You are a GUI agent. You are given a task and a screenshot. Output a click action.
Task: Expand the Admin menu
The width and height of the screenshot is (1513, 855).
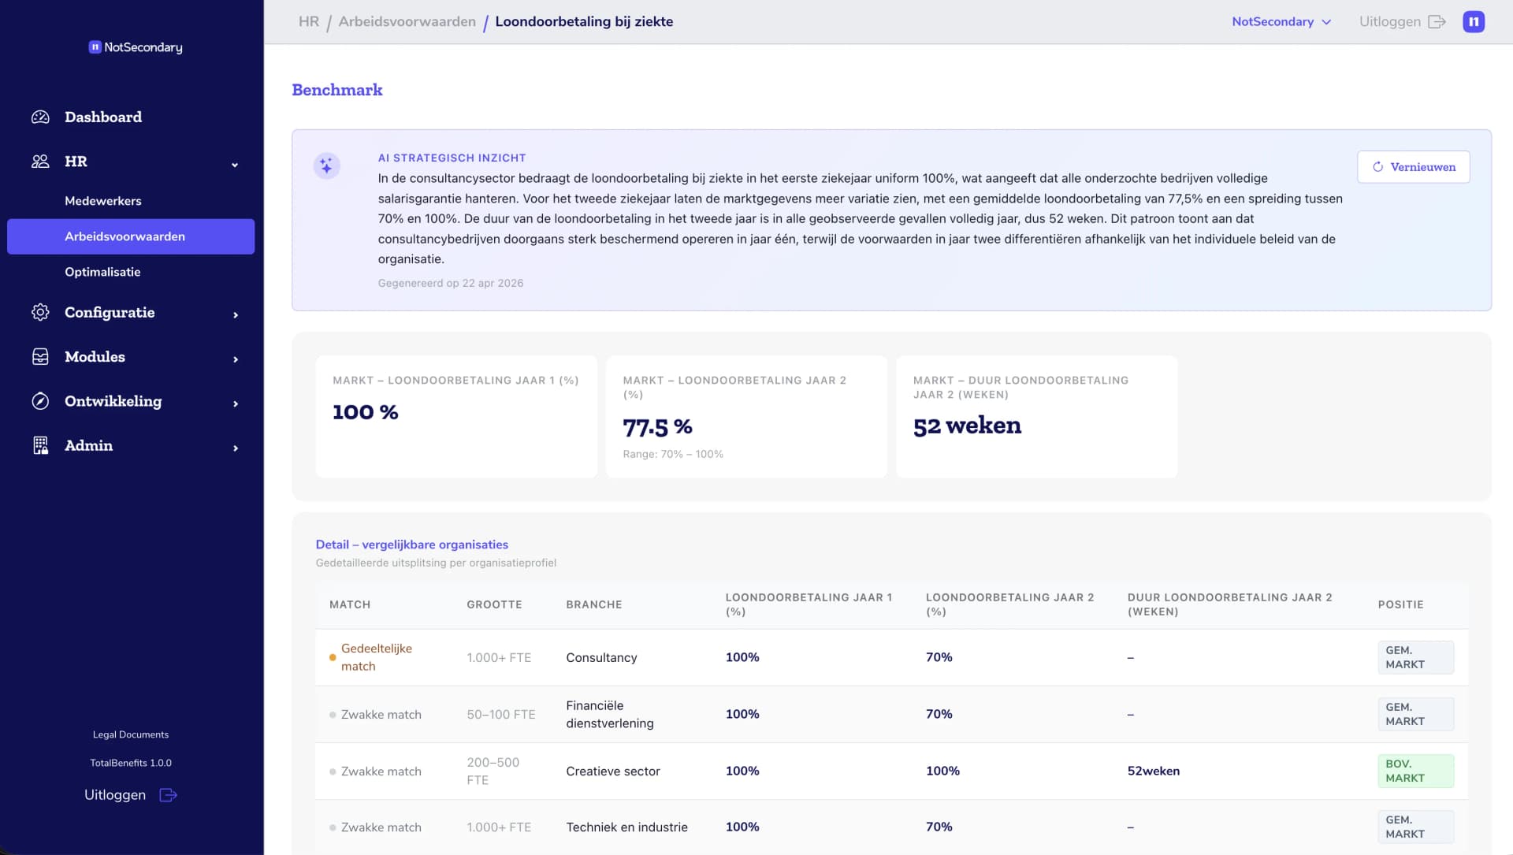point(234,448)
